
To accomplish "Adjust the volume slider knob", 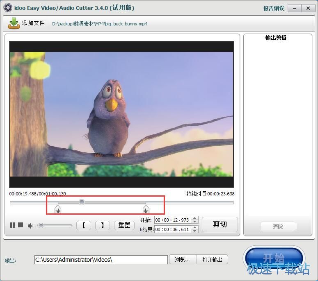I will click(x=41, y=226).
